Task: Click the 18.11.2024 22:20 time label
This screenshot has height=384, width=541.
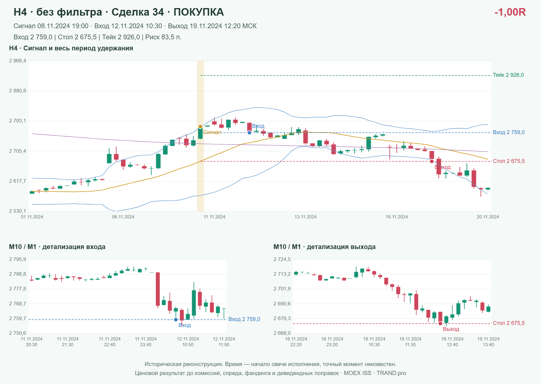Action: tap(296, 342)
